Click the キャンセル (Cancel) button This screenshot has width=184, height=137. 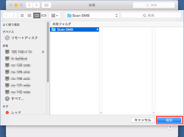click(x=143, y=120)
